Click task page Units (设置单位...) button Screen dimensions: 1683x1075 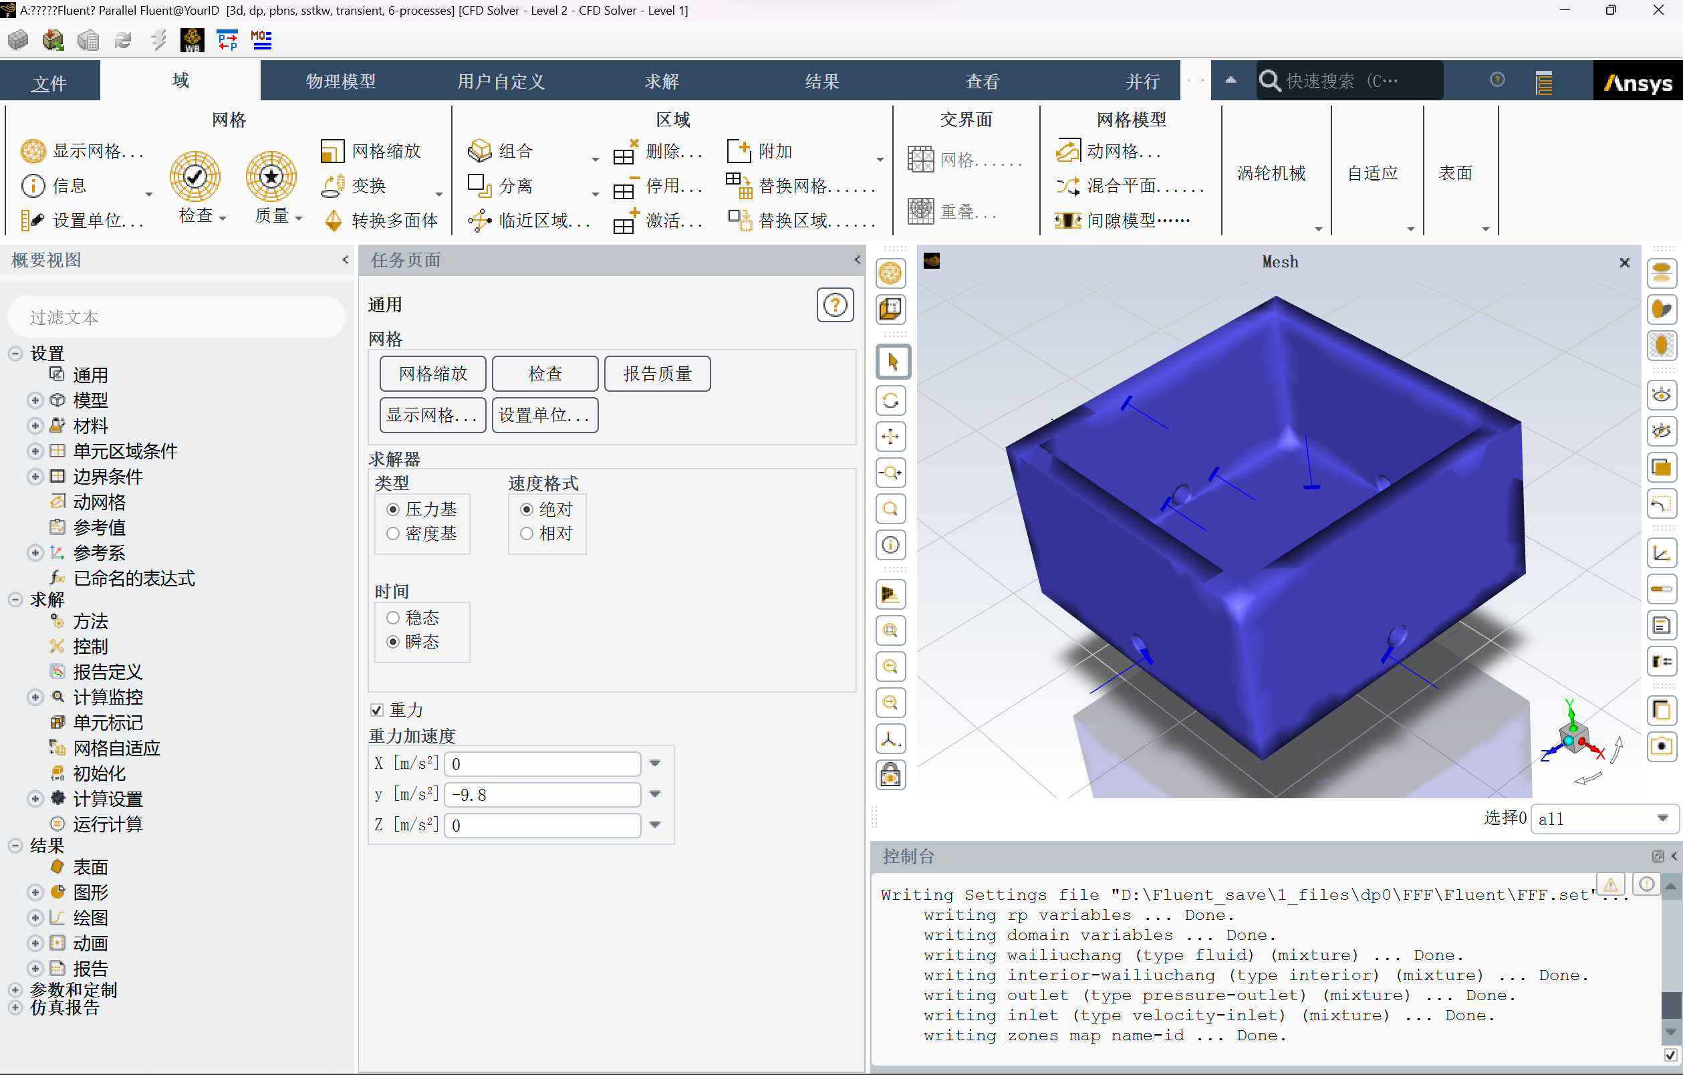(545, 415)
